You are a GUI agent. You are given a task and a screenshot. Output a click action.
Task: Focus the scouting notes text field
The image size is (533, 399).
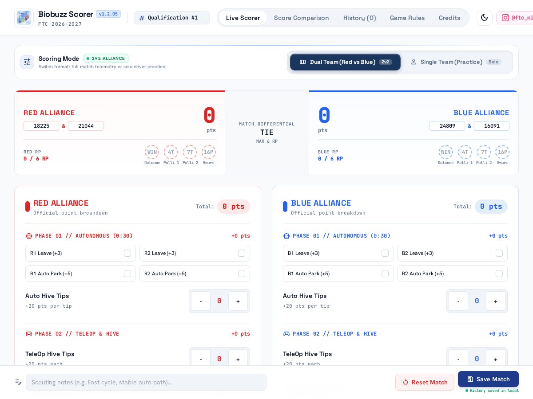146,382
